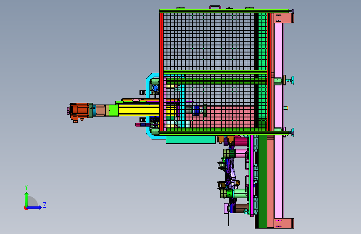
Task: Click the 'Z' axis label
Action: point(45,205)
